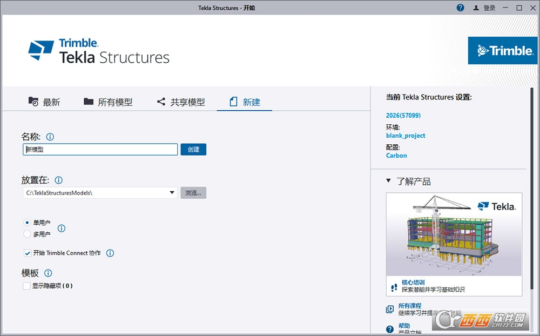
Task: Click the Trimble logo banner at top right
Action: (x=502, y=51)
